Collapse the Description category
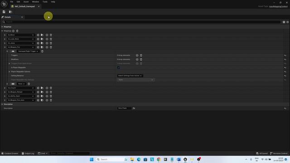This screenshot has width=290, height=163. click(x=2, y=104)
